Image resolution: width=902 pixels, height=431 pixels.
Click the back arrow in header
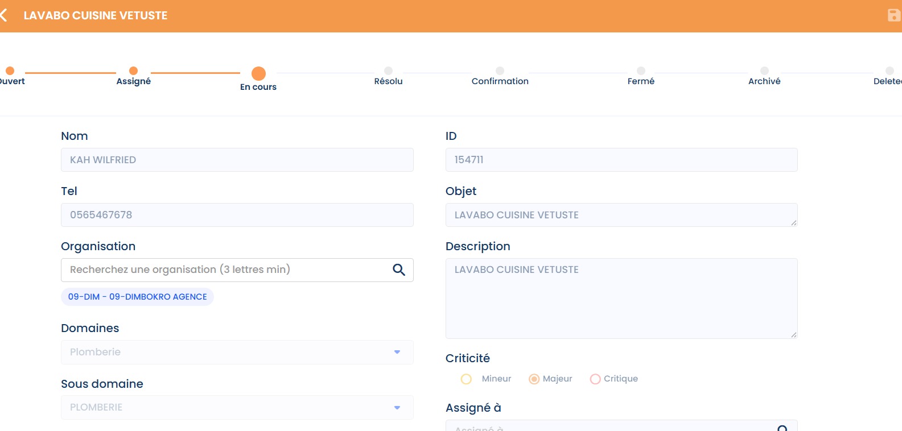pyautogui.click(x=5, y=15)
